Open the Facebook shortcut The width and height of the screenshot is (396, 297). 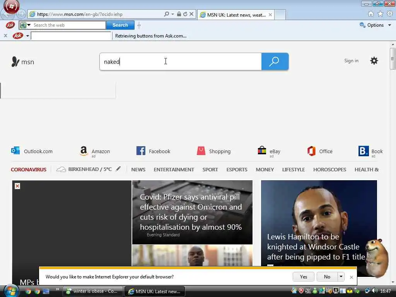click(x=153, y=151)
